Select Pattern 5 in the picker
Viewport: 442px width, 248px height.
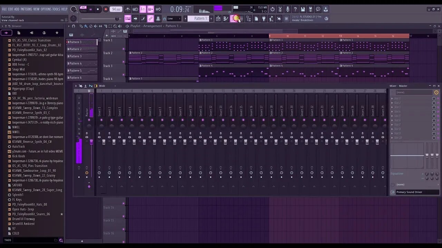pos(82,71)
